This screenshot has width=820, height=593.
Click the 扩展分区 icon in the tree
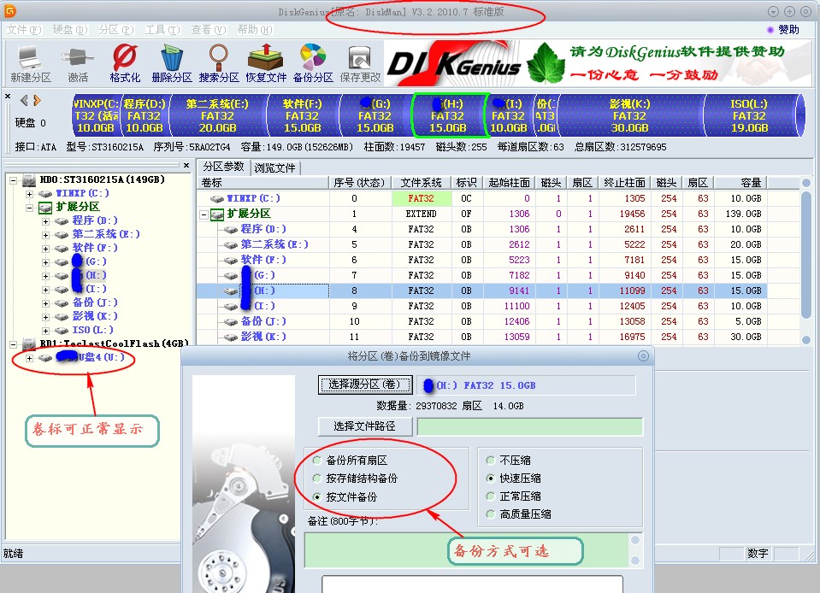45,208
